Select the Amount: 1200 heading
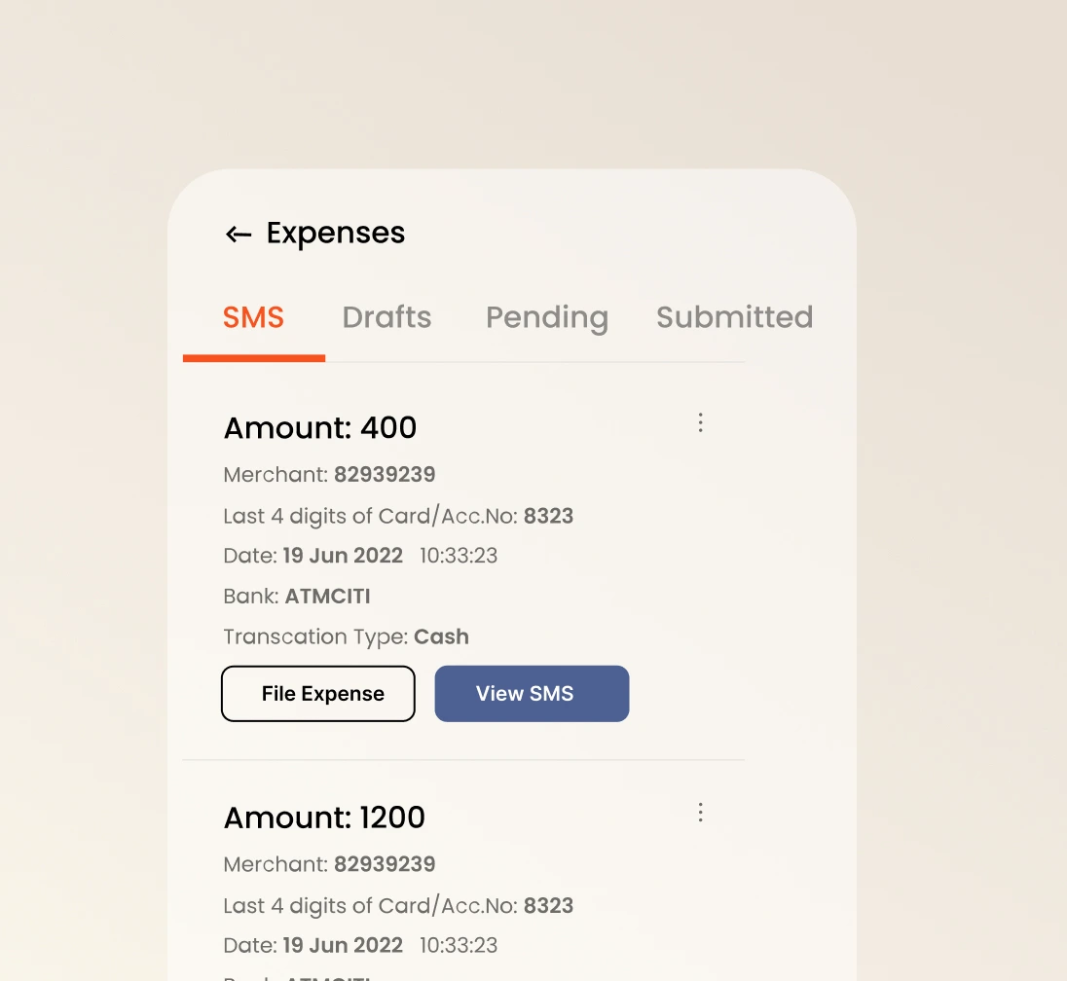 [324, 817]
